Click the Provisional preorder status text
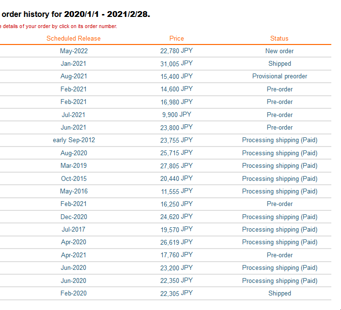The height and width of the screenshot is (310, 341). [x=279, y=76]
